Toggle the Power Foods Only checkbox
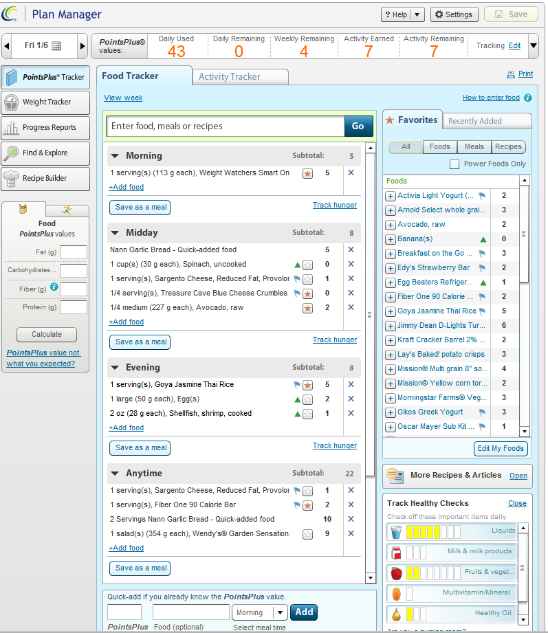Viewport: 548px width, 633px height. [454, 164]
